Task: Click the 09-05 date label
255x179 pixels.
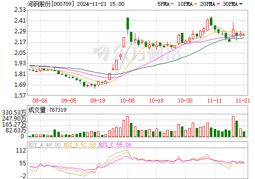Action: 69,101
